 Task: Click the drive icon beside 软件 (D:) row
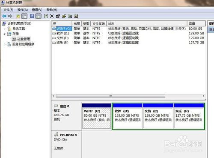54,33
